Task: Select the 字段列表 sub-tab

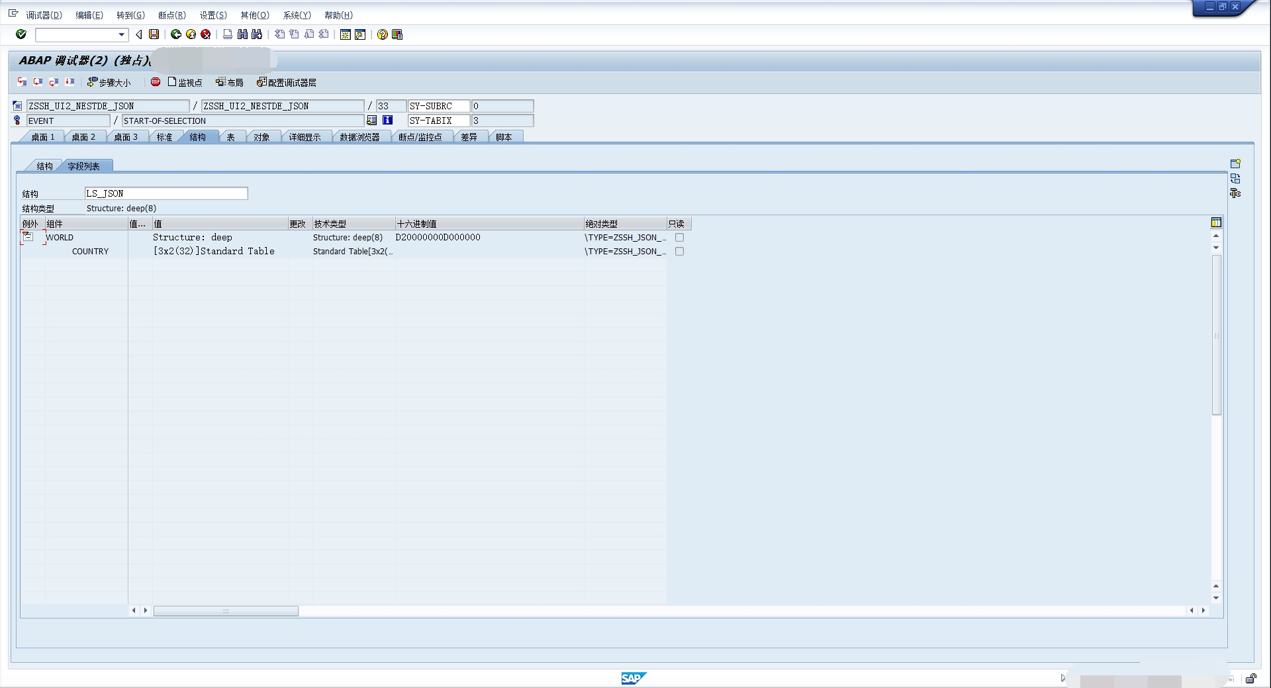Action: tap(84, 166)
